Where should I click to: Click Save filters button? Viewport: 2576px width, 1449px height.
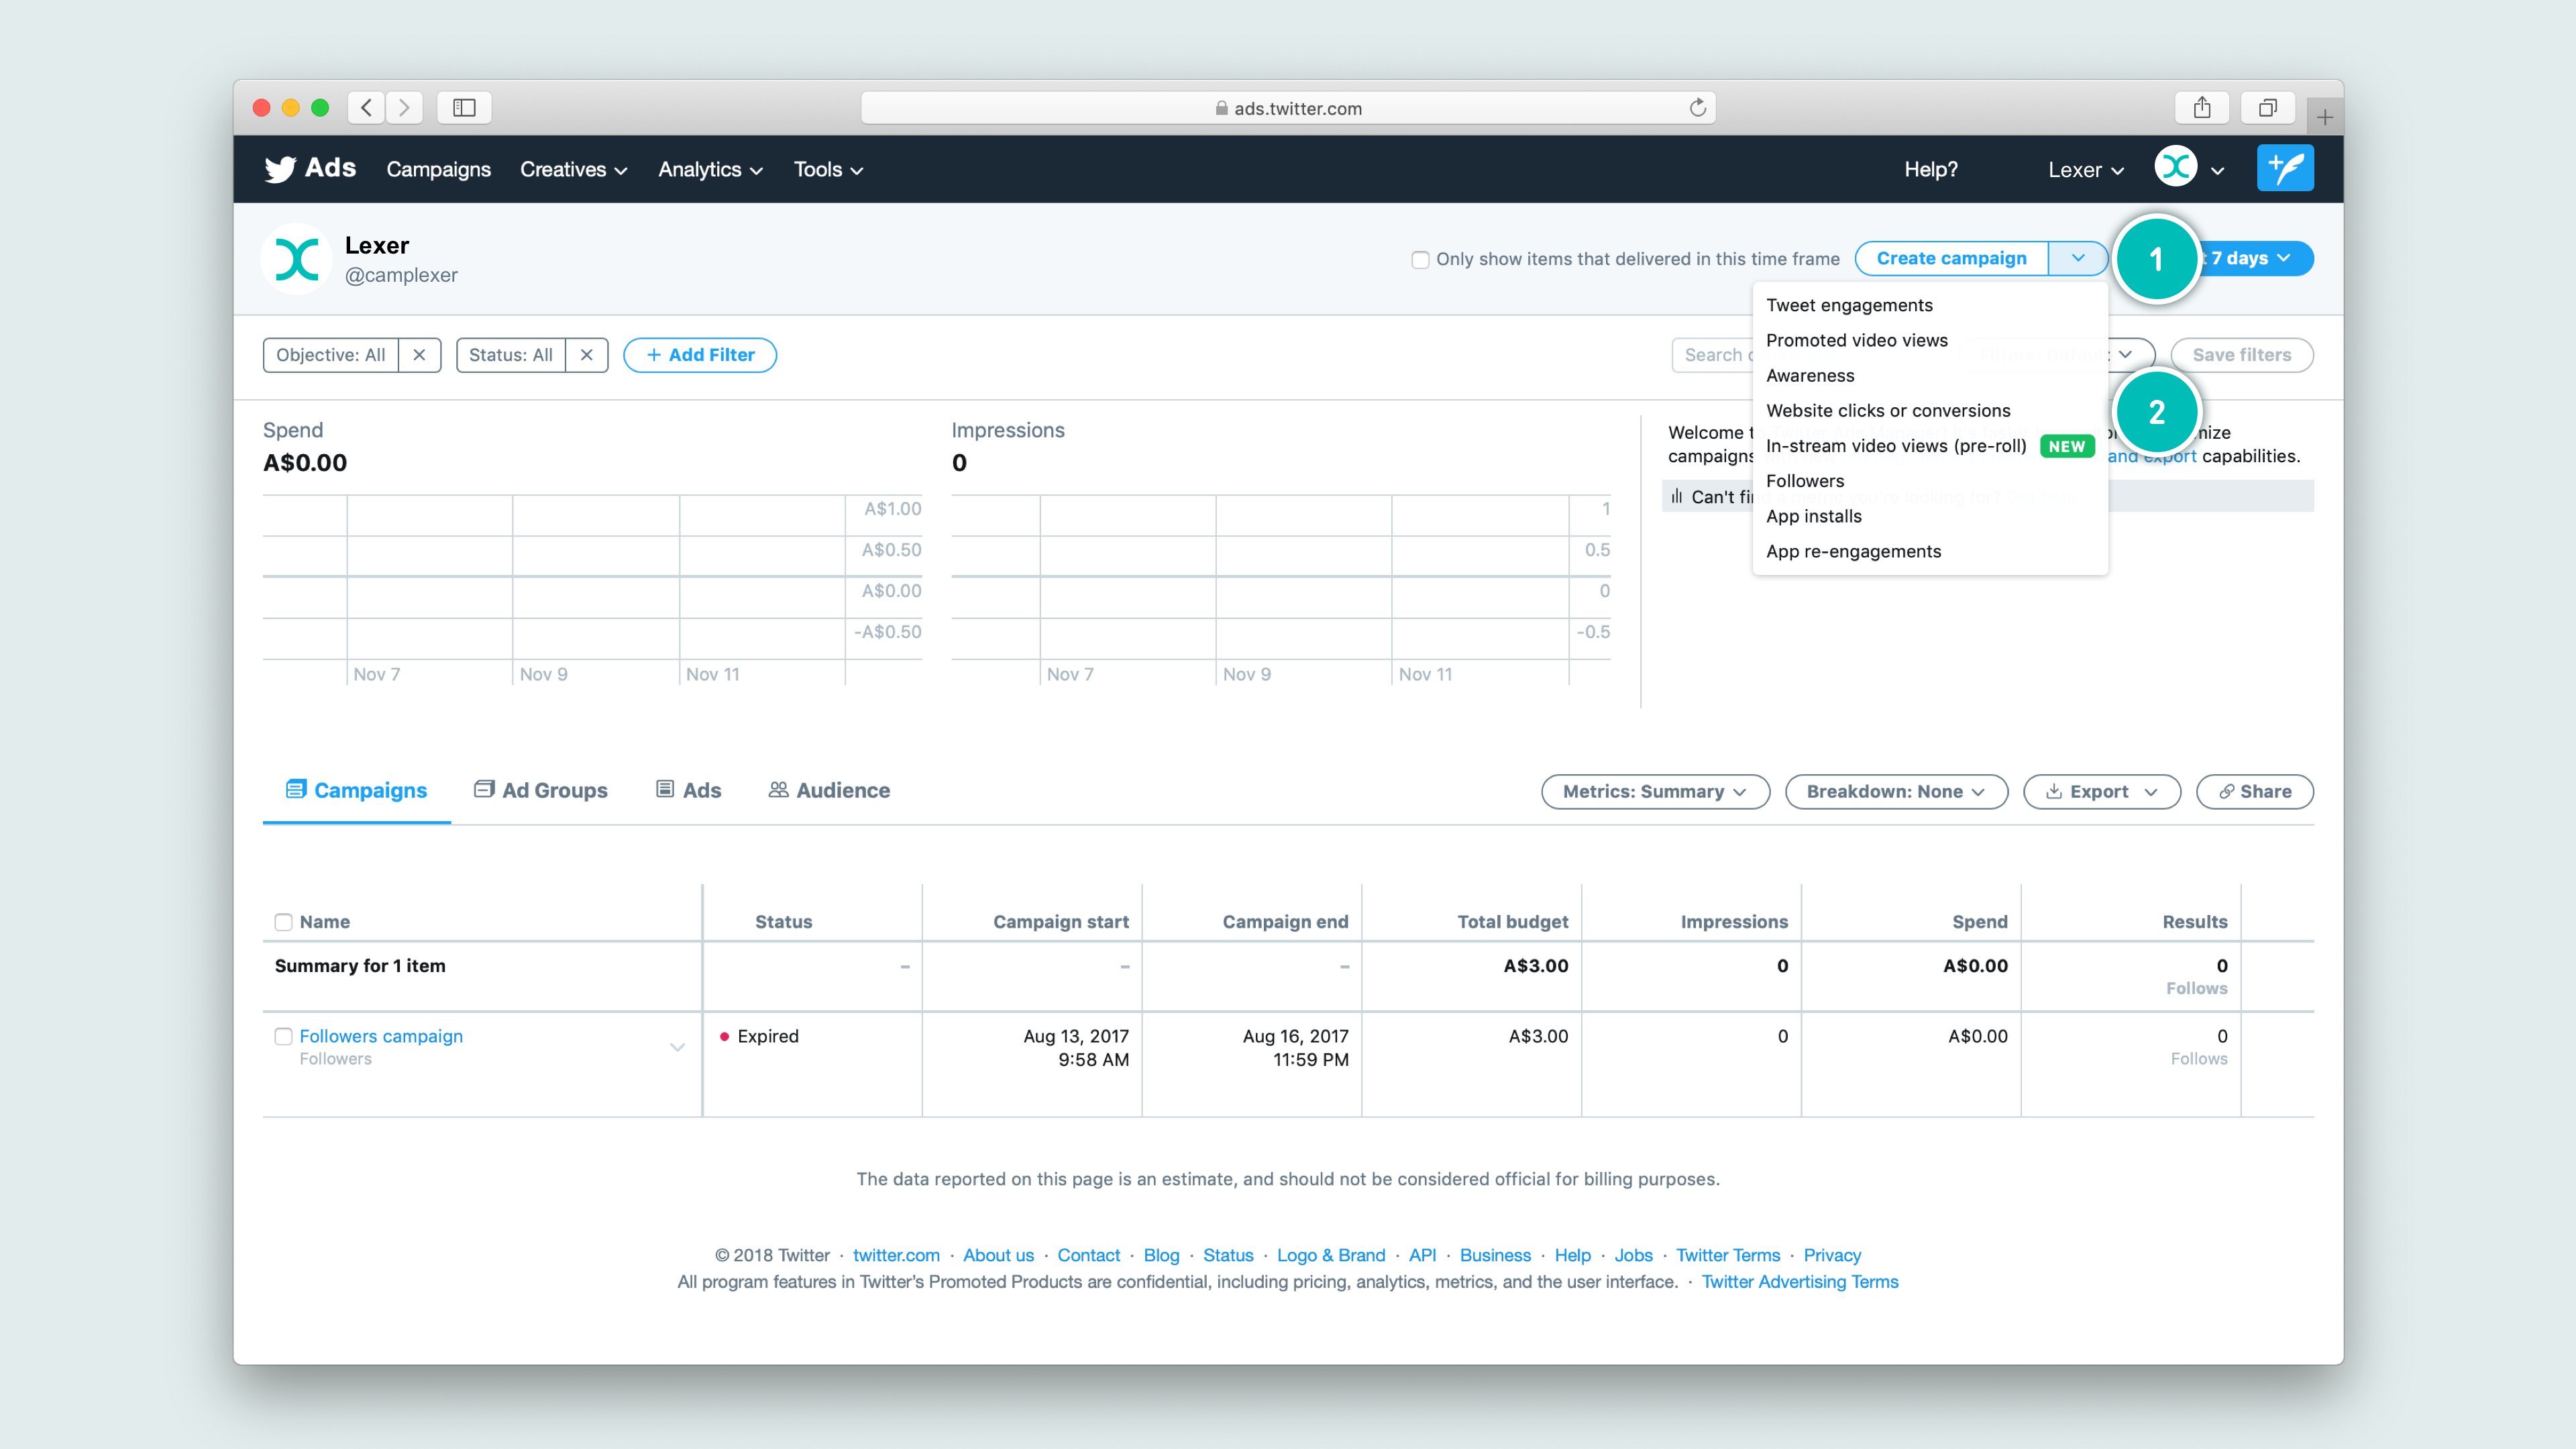2241,355
